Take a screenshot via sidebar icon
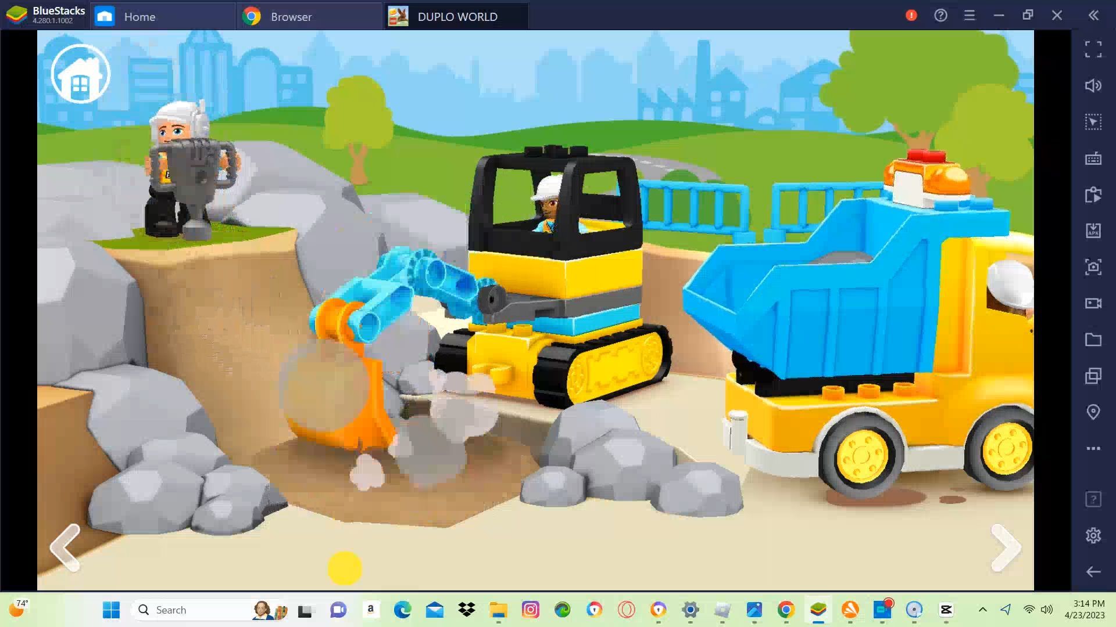This screenshot has height=627, width=1116. [x=1093, y=266]
